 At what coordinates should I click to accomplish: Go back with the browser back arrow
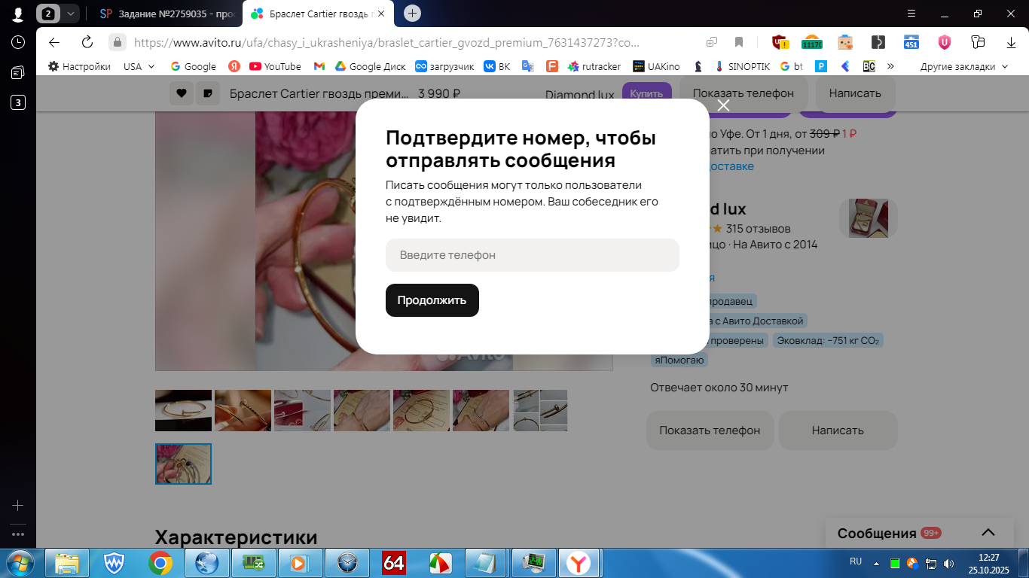(x=53, y=42)
